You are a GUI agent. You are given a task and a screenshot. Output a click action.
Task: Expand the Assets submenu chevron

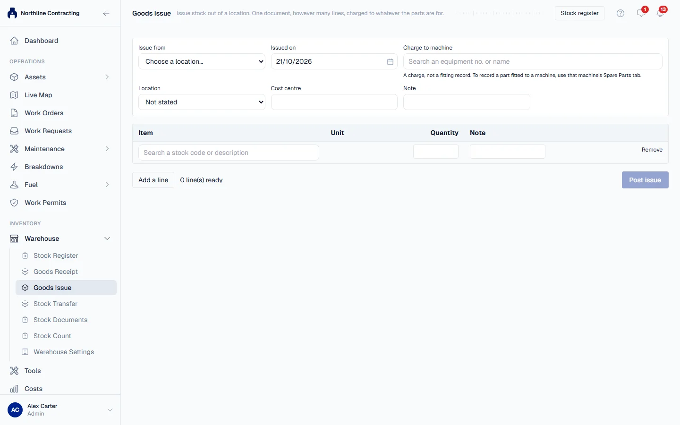(107, 77)
